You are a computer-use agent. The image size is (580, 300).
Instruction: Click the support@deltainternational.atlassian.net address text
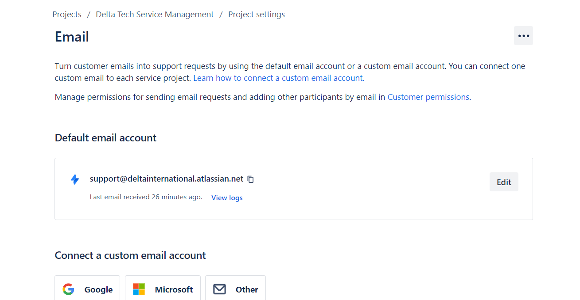166,179
